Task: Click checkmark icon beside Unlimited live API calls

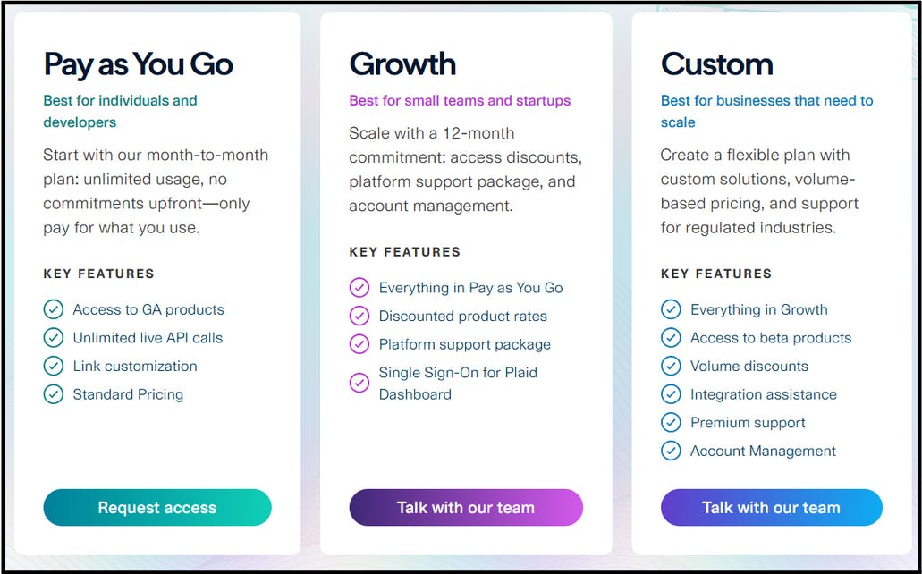Action: point(54,338)
